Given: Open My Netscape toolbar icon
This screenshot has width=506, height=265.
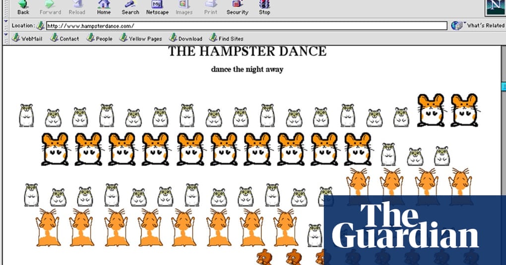Looking at the screenshot, I should [157, 4].
